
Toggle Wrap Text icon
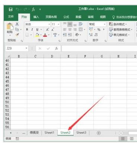coord(81,24)
